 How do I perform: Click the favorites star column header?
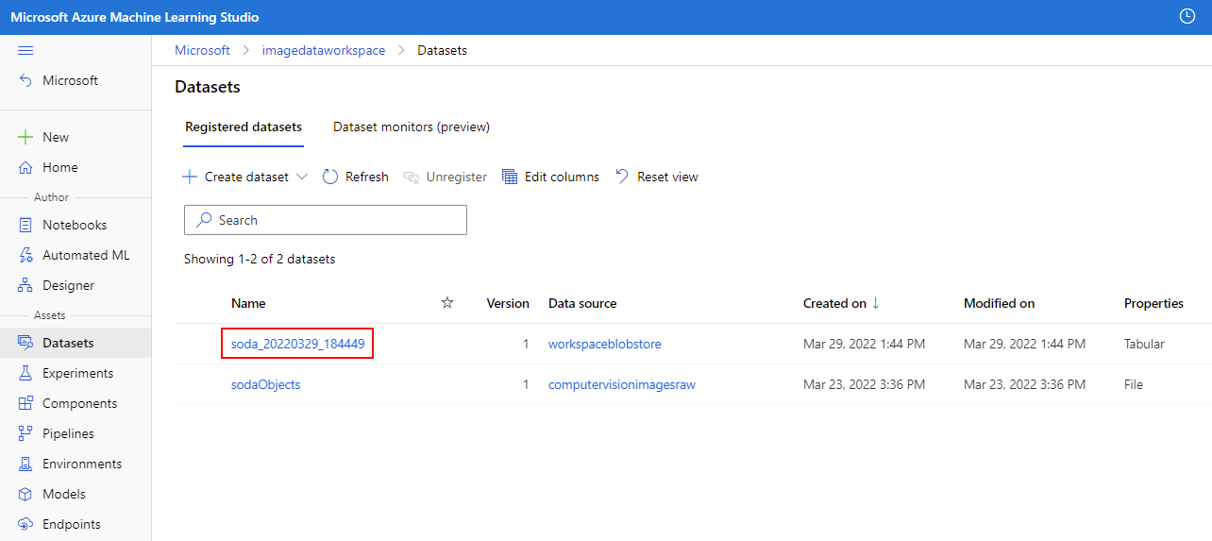tap(447, 303)
